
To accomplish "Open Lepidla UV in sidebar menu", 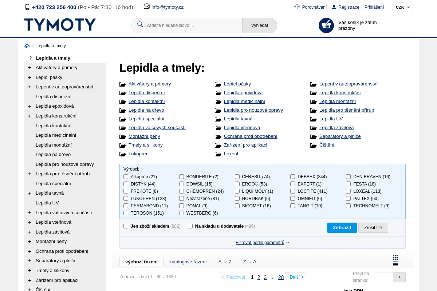I will point(47,203).
